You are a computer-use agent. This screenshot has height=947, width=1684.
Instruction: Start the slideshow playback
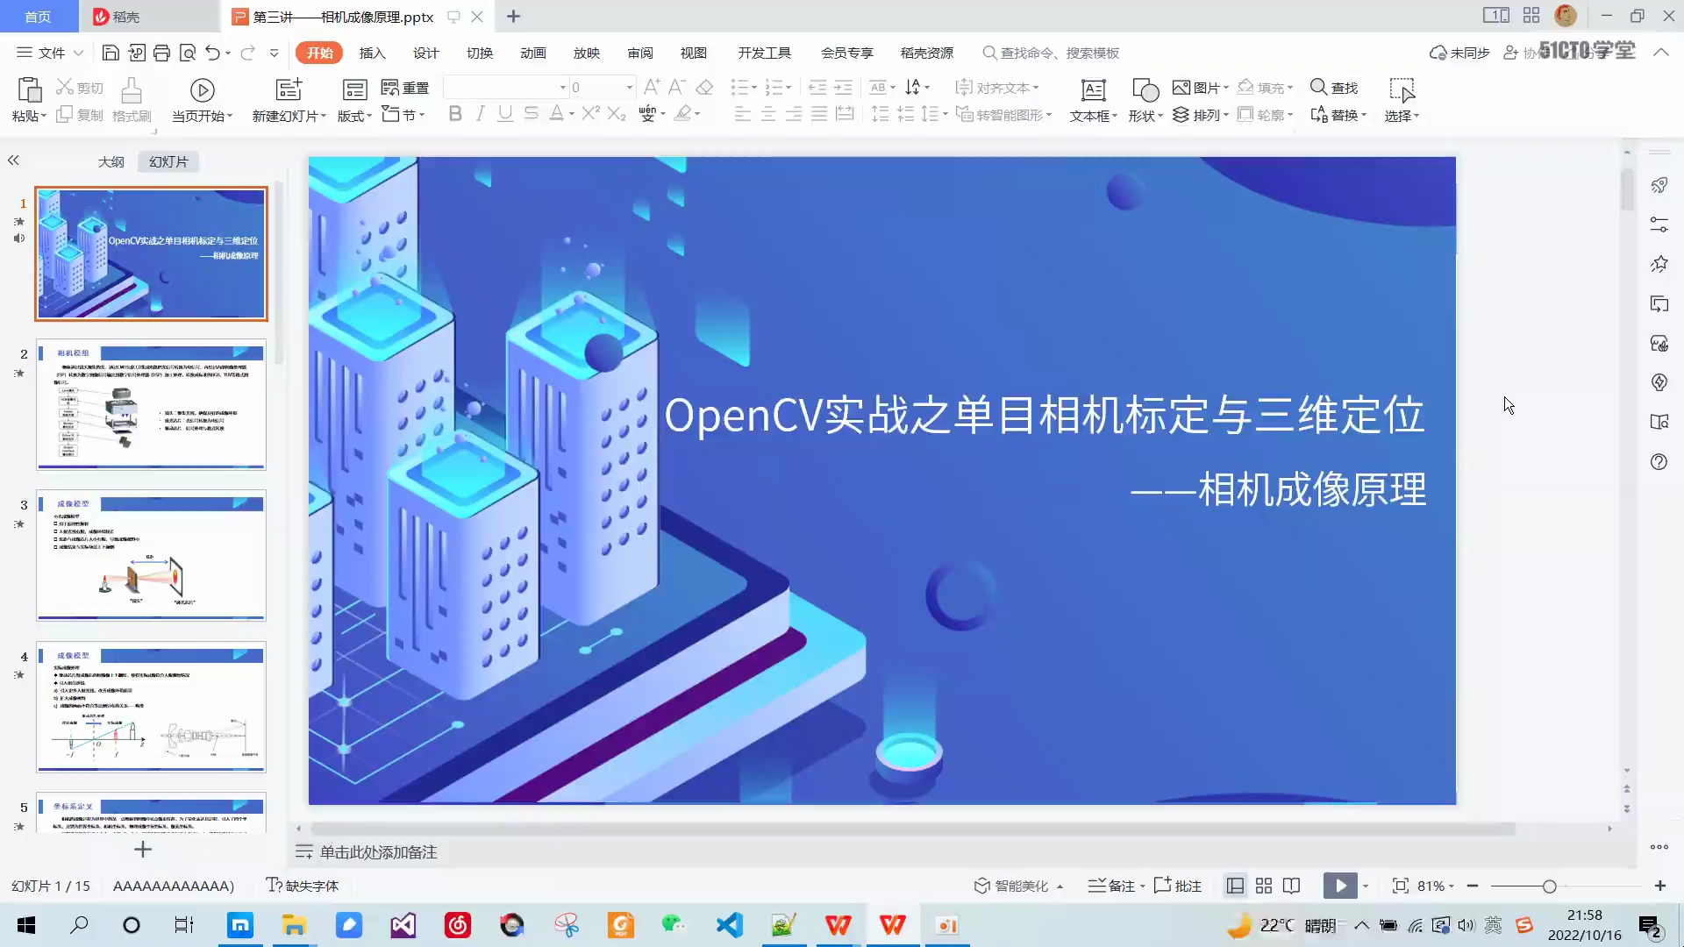pos(1339,886)
